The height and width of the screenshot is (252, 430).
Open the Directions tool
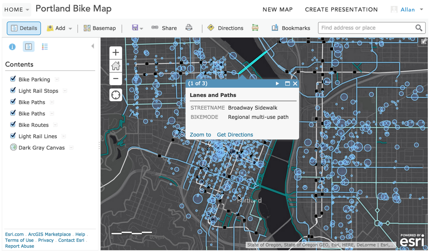point(226,28)
